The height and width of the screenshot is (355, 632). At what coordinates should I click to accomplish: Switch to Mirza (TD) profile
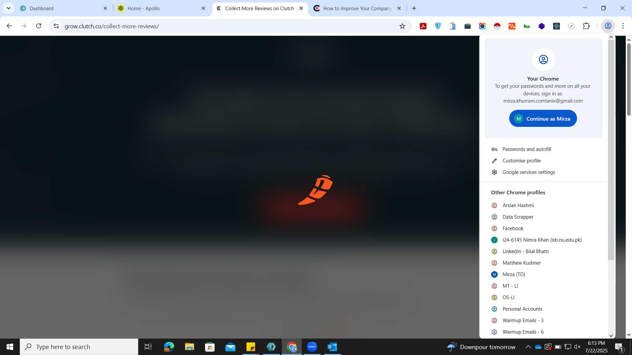pyautogui.click(x=543, y=274)
